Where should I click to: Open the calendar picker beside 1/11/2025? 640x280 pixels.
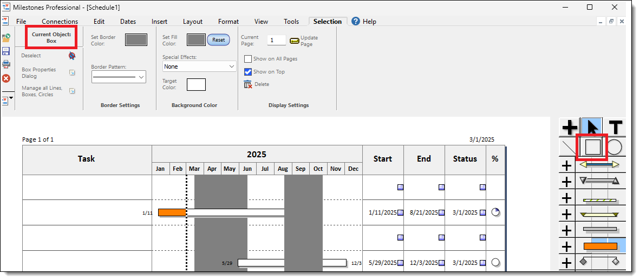point(400,213)
